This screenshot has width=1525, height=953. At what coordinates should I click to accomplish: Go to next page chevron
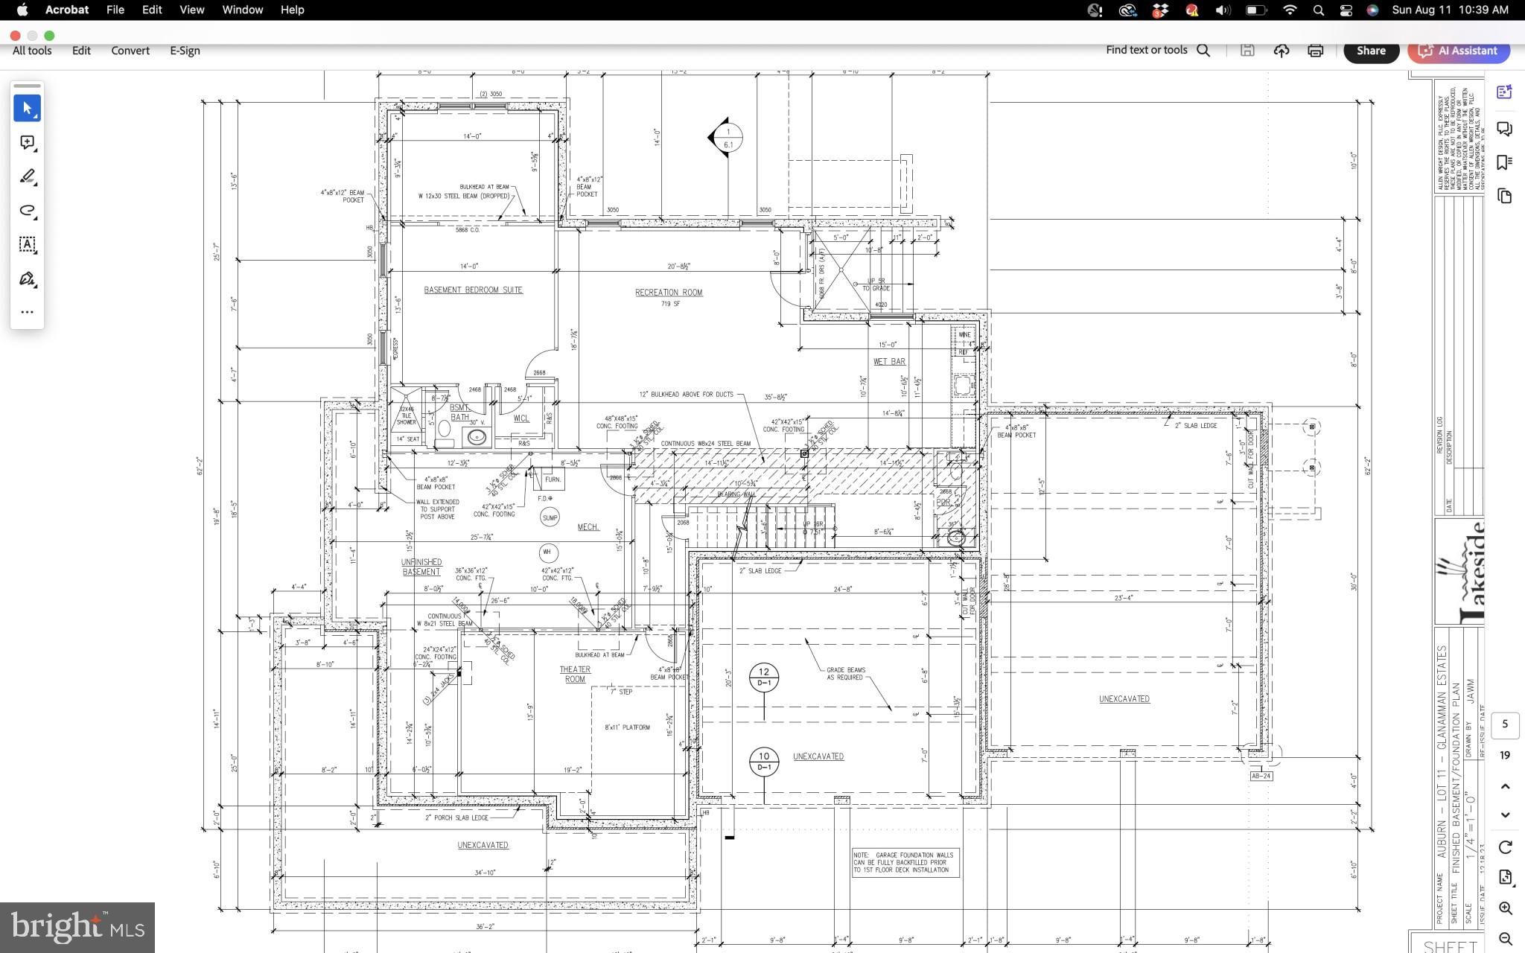(x=1505, y=815)
